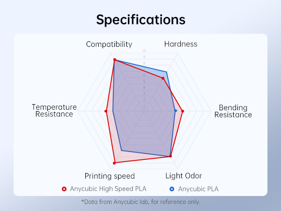Select the red Temperature Resistance data point
281x211 pixels.
click(106, 111)
